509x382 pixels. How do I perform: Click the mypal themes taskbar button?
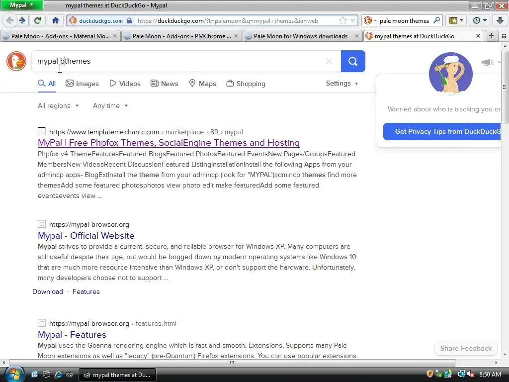(x=117, y=375)
